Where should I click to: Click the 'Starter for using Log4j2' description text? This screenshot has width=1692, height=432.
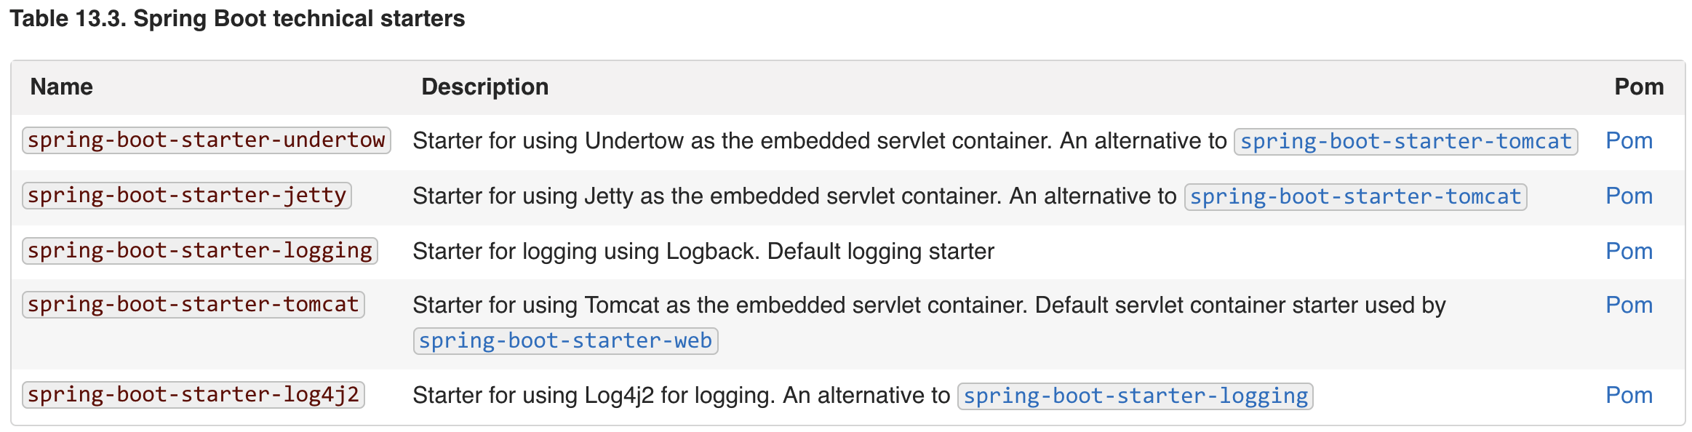681,395
